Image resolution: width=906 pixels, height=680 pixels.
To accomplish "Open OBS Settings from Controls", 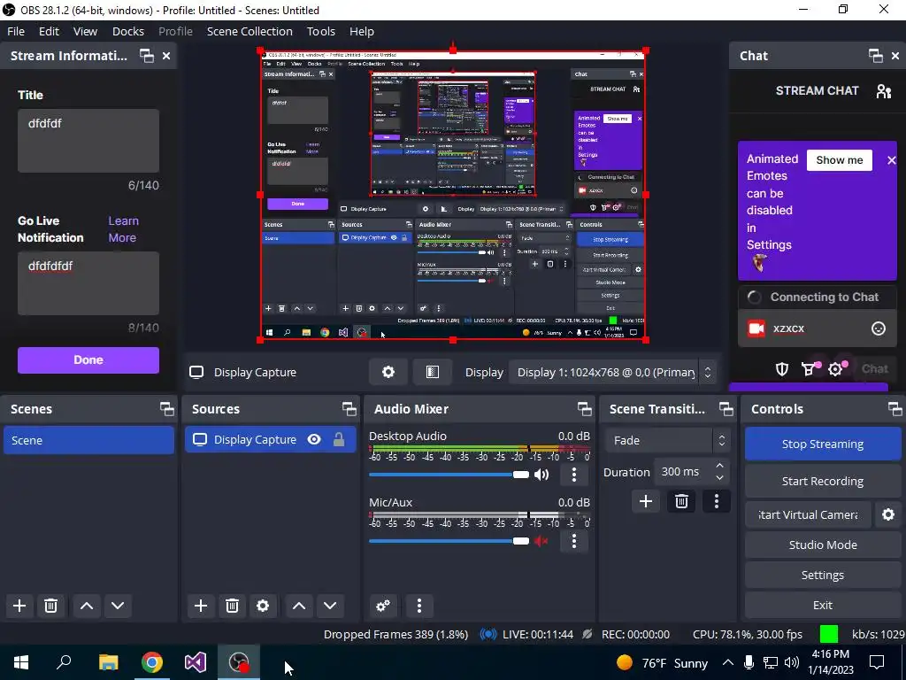I will [x=822, y=575].
